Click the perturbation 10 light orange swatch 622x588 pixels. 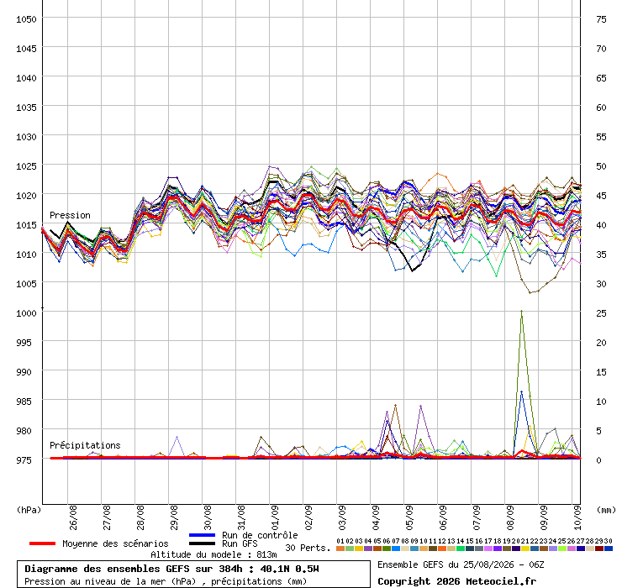coord(424,549)
